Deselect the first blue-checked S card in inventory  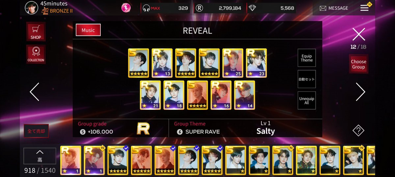point(118,160)
